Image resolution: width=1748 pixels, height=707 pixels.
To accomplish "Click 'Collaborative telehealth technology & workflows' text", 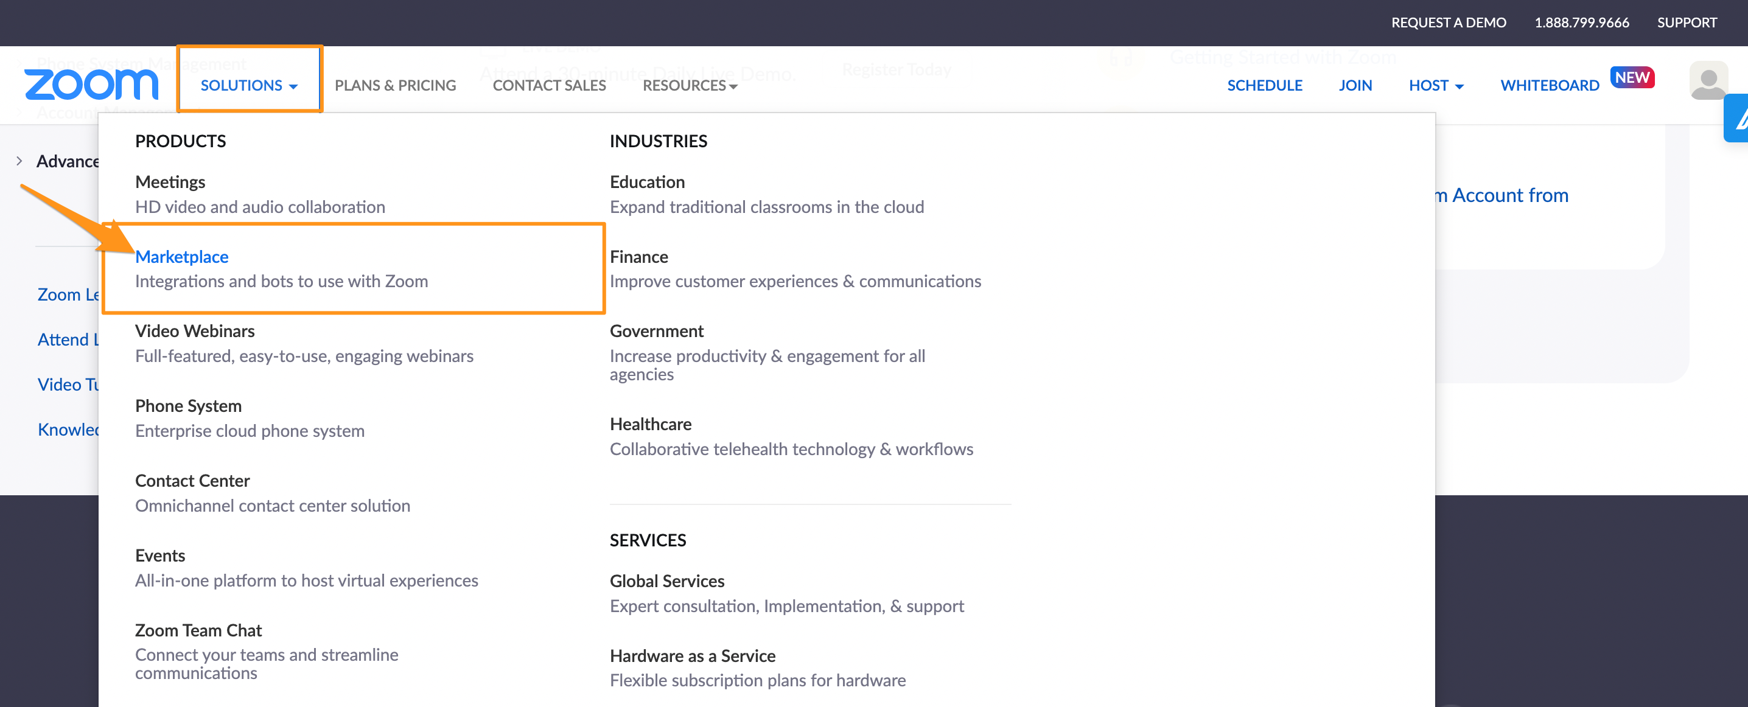I will (791, 449).
